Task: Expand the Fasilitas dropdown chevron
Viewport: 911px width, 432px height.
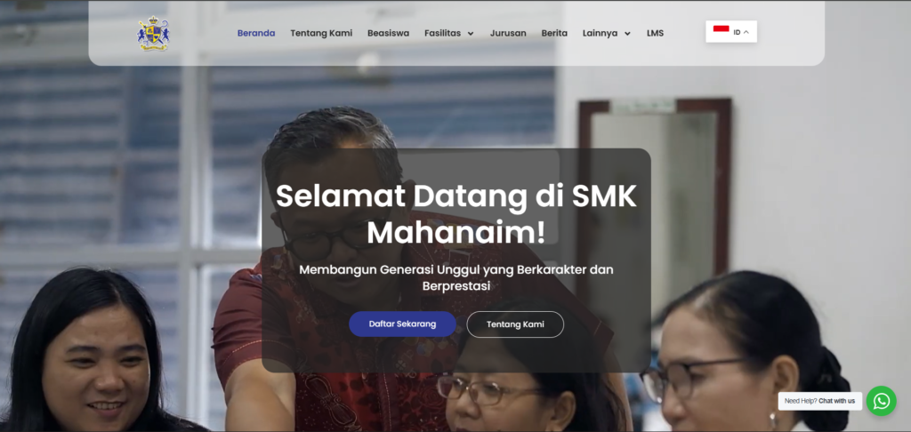Action: pyautogui.click(x=471, y=34)
